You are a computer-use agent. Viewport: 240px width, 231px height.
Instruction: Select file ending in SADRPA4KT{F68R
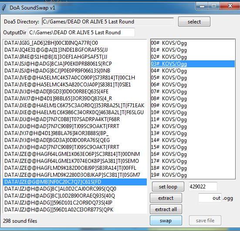click(75, 119)
